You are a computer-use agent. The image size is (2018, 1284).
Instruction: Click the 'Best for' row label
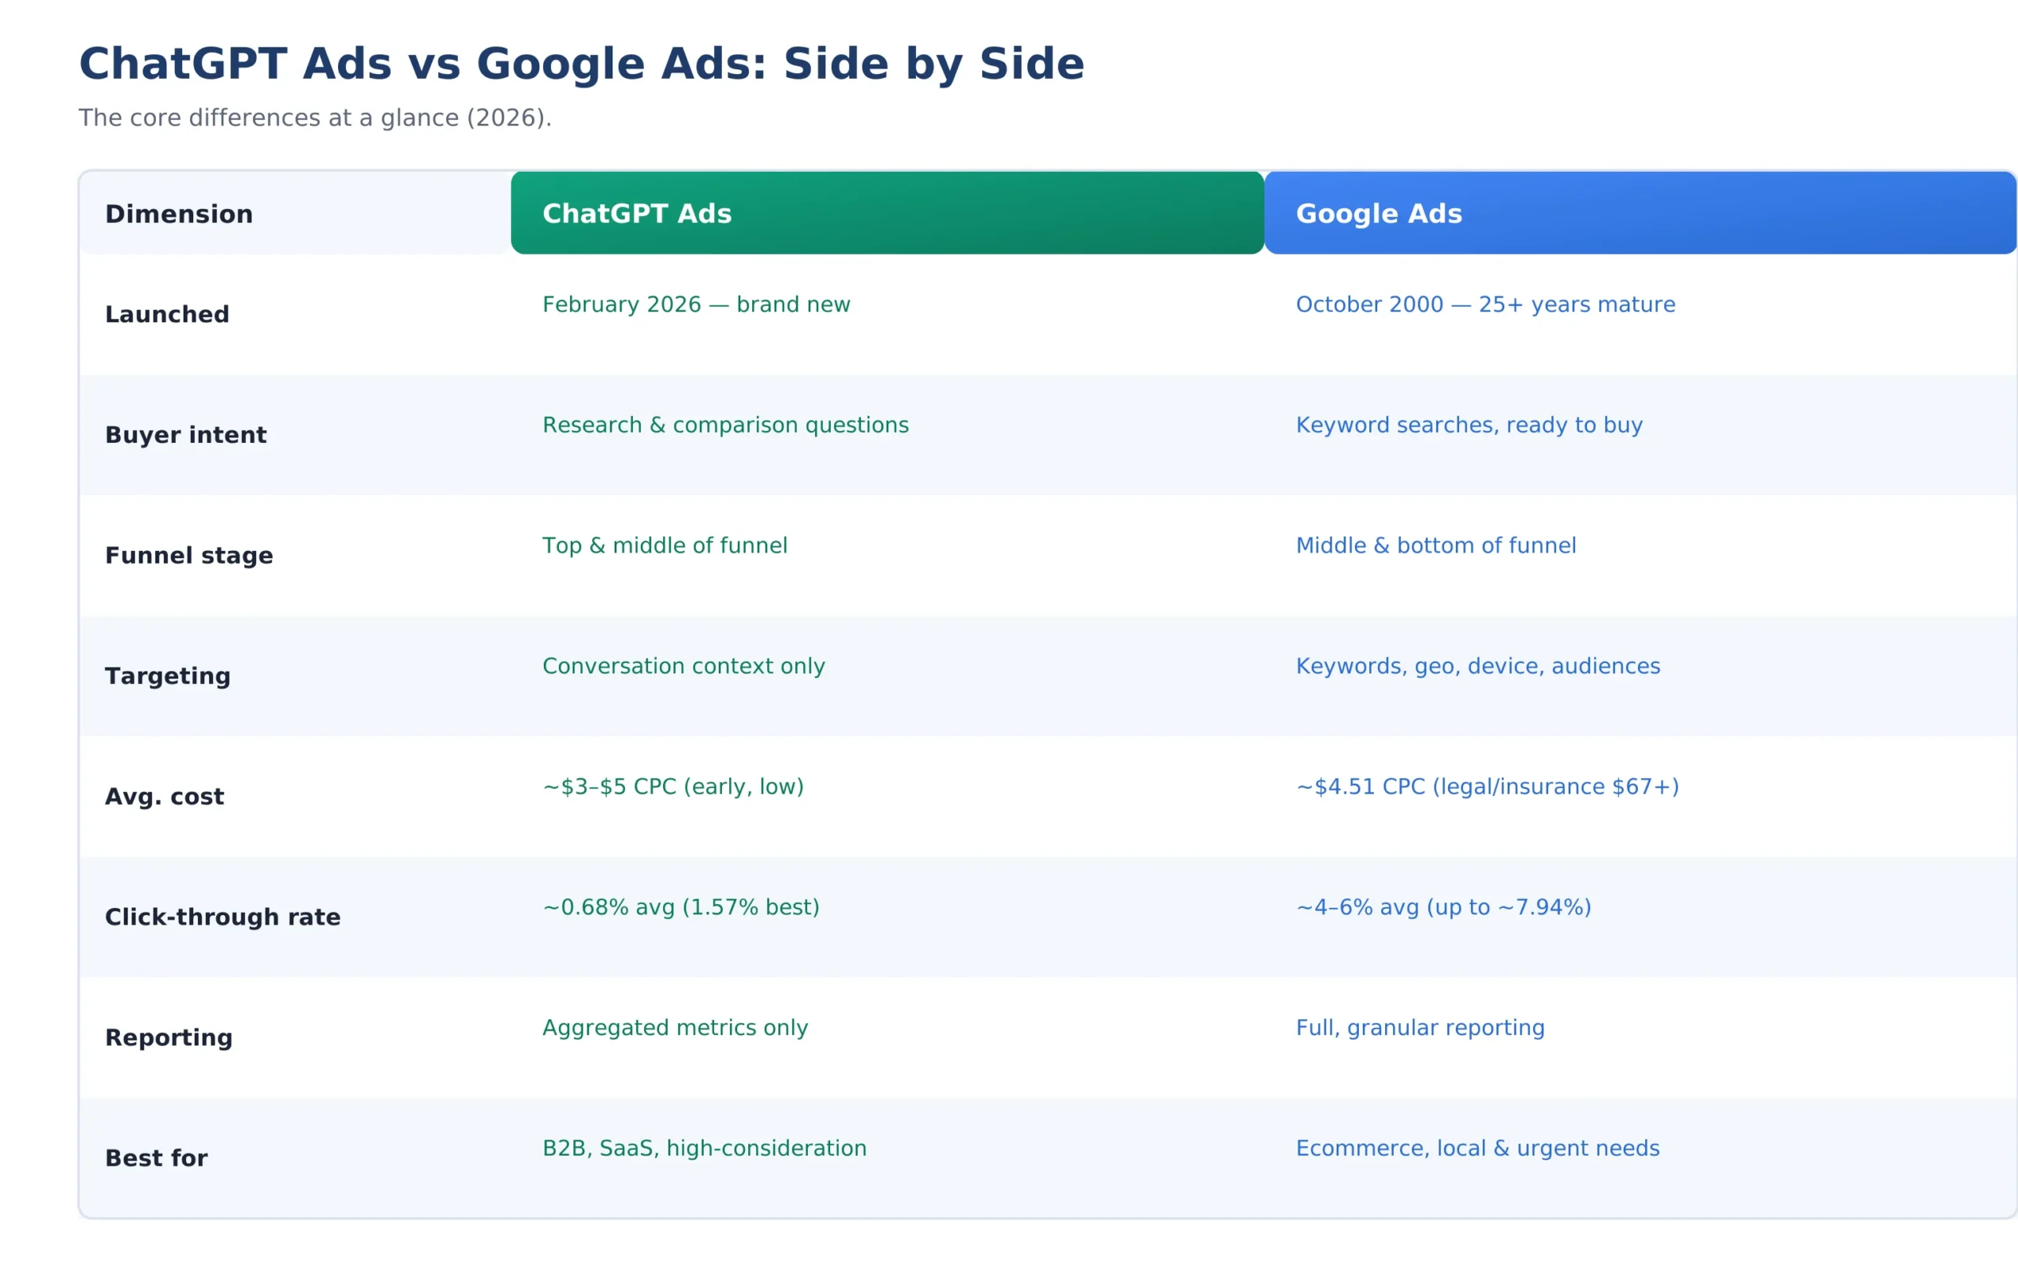156,1159
